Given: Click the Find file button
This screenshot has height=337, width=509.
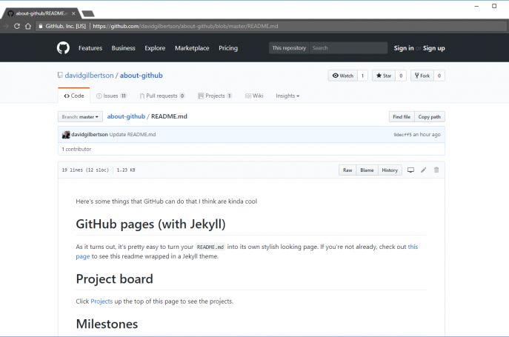Looking at the screenshot, I should coord(402,117).
